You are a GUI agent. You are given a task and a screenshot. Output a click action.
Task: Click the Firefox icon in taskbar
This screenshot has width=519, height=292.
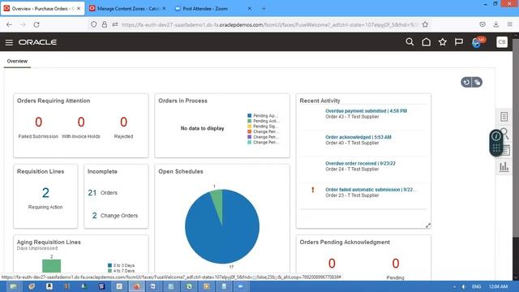click(x=136, y=286)
